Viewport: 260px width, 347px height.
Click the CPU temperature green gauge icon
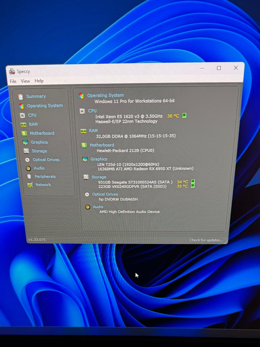pyautogui.click(x=184, y=115)
